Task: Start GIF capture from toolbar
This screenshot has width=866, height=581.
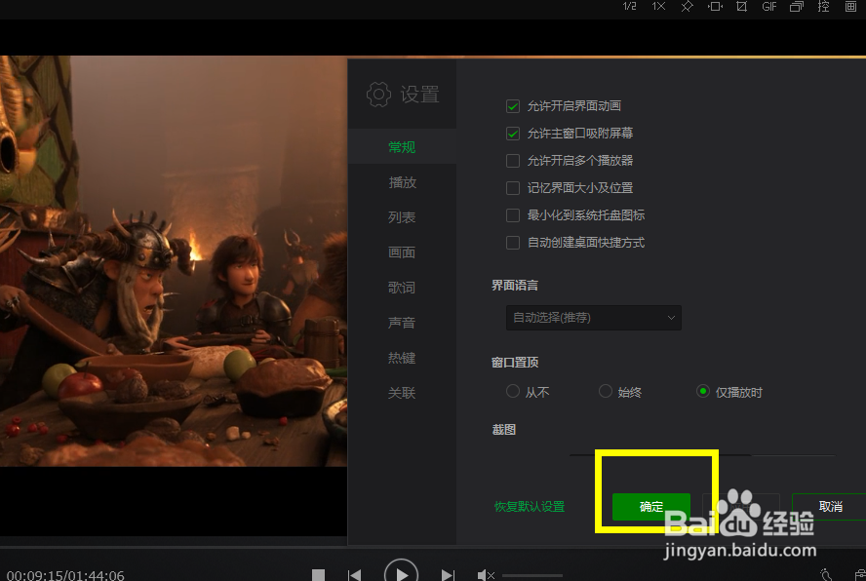Action: click(769, 7)
